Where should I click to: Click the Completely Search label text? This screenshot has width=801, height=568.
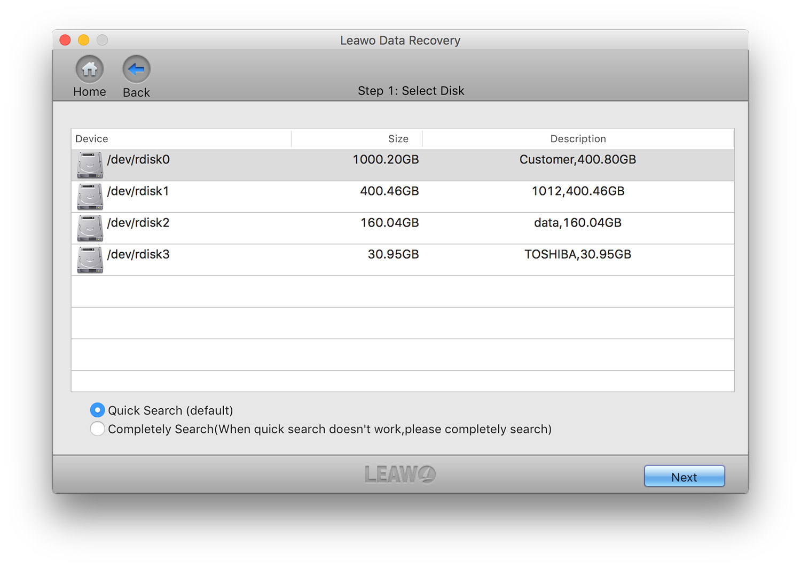(329, 429)
